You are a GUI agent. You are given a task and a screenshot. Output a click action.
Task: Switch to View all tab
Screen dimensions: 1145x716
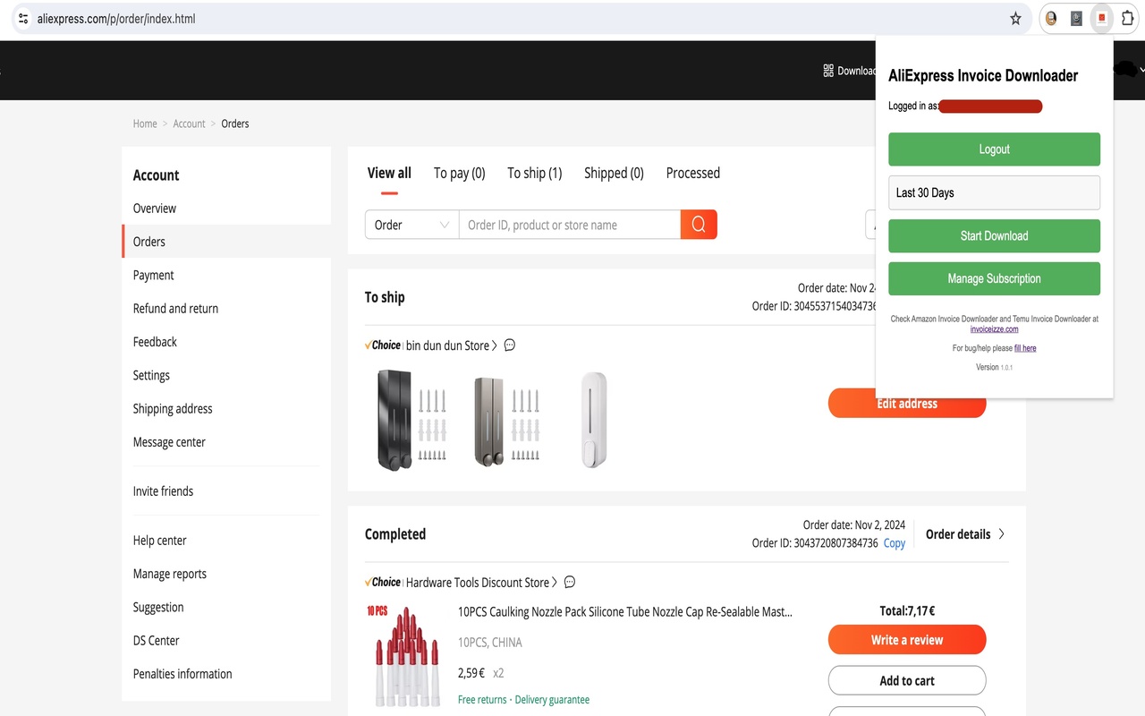point(389,173)
